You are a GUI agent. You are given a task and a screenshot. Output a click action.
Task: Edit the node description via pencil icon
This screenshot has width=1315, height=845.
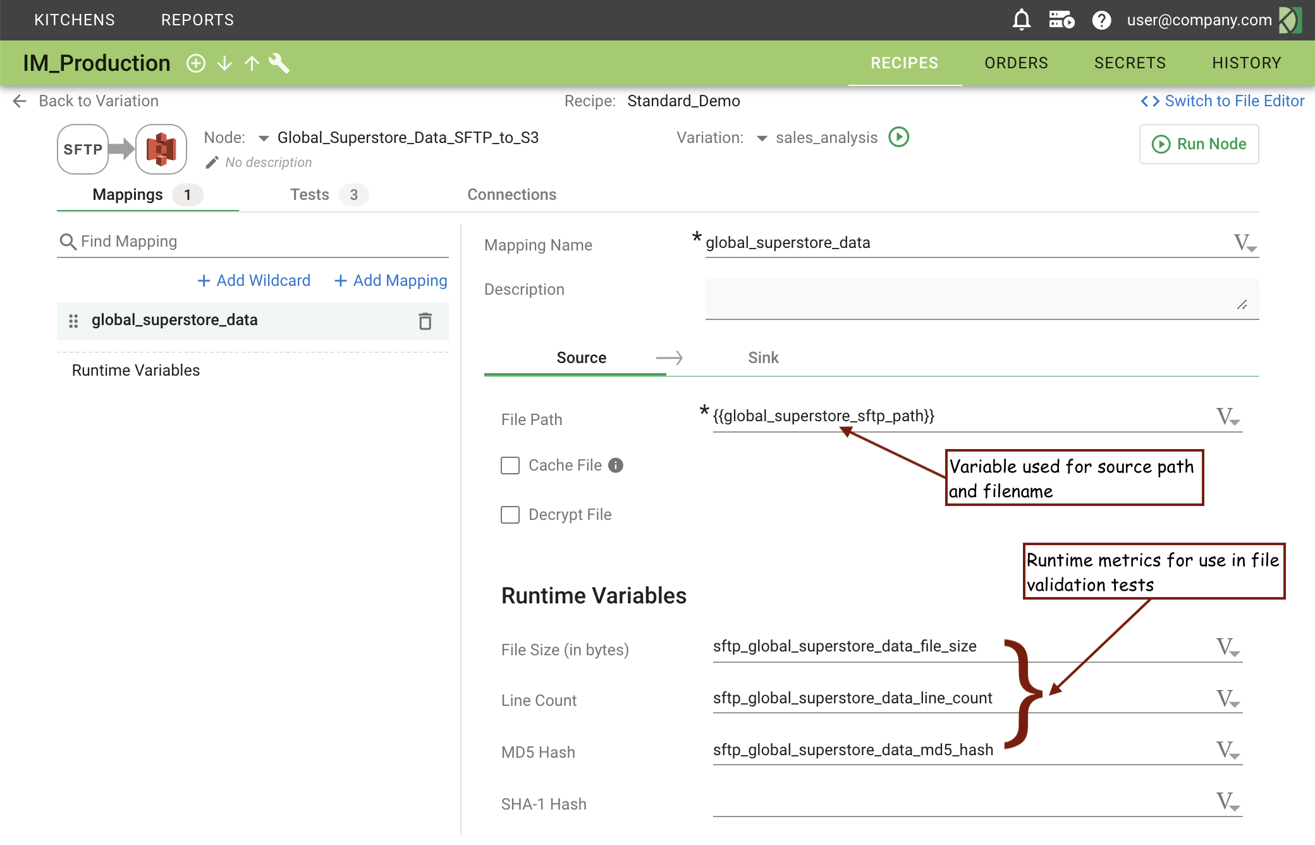point(211,162)
